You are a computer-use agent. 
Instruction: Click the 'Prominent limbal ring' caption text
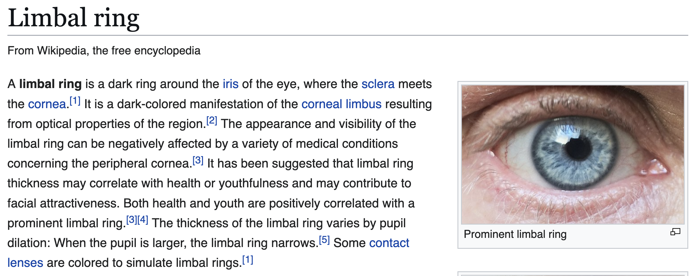point(515,234)
